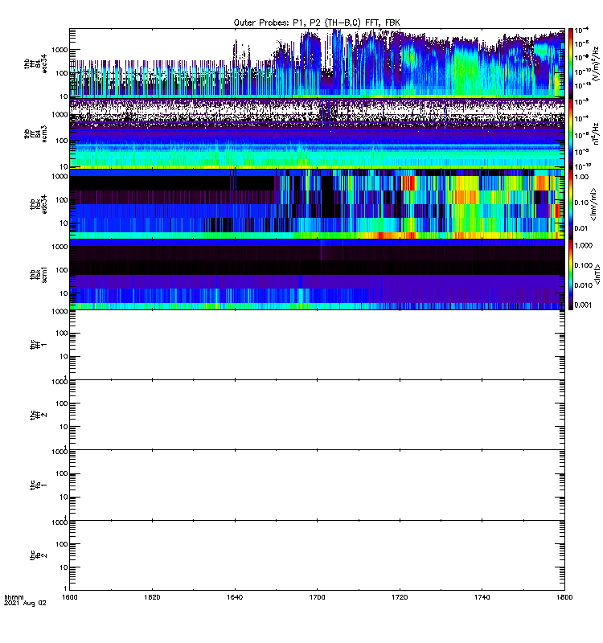Click the '1.000' tick on <|nT|> color bar
This screenshot has height=643, width=603.
[x=584, y=245]
